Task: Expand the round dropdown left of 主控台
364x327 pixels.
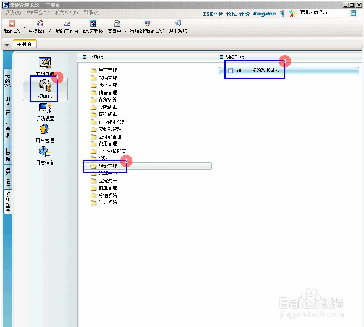Action: [x=7, y=45]
